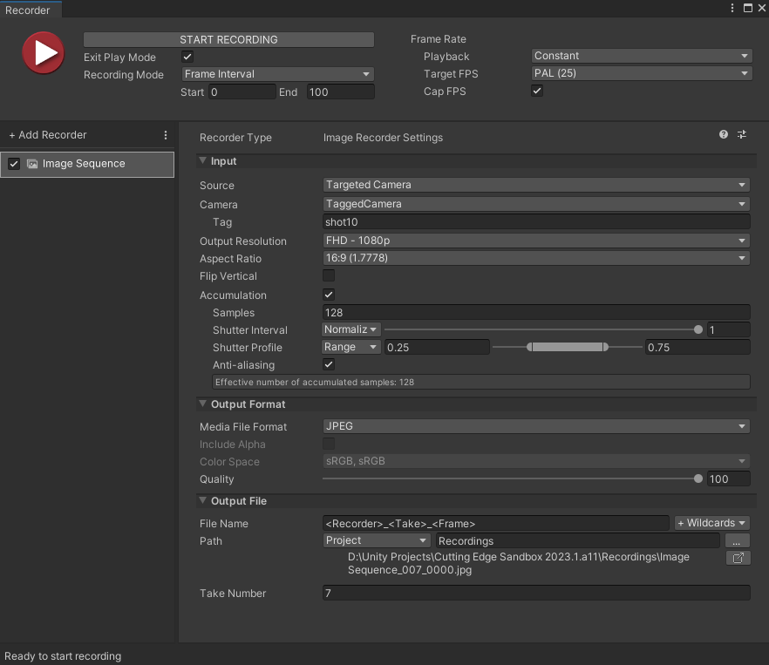Toggle the Exit Play Mode checkbox
Screen dimensions: 769x665
187,57
